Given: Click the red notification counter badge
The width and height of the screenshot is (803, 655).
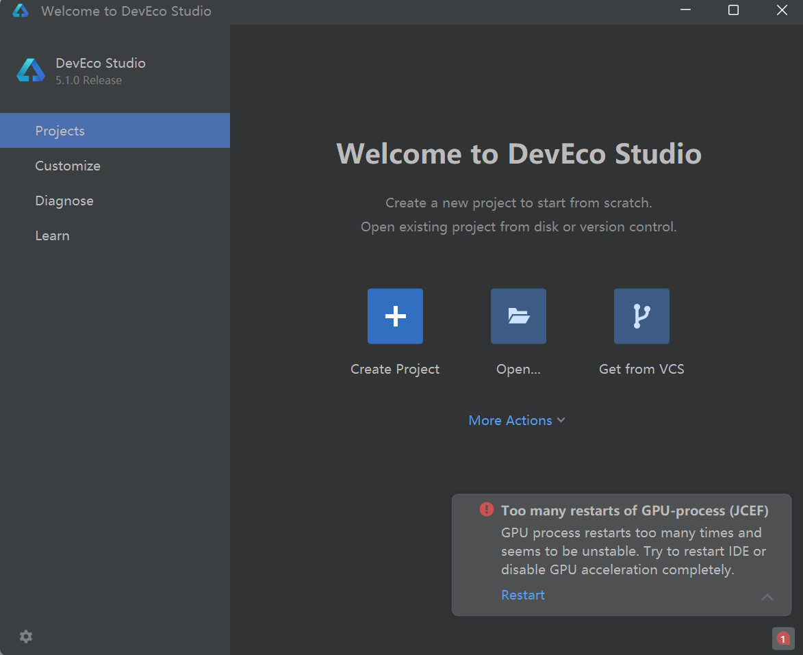Looking at the screenshot, I should (x=782, y=638).
